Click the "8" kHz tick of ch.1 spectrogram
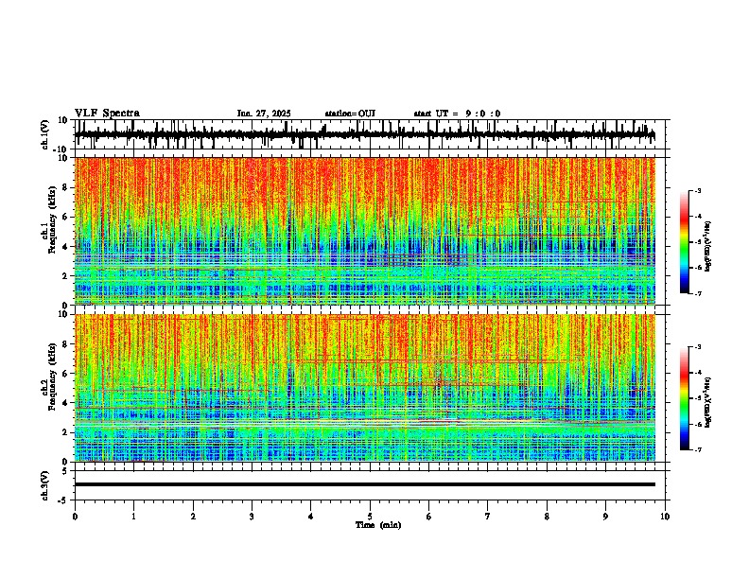Image resolution: width=749 pixels, height=579 pixels. 66,187
